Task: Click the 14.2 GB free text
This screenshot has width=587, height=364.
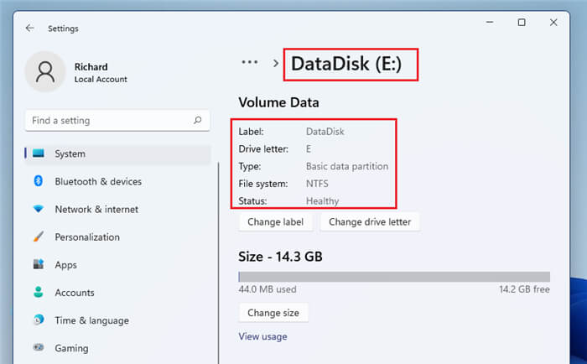Action: pyautogui.click(x=524, y=289)
